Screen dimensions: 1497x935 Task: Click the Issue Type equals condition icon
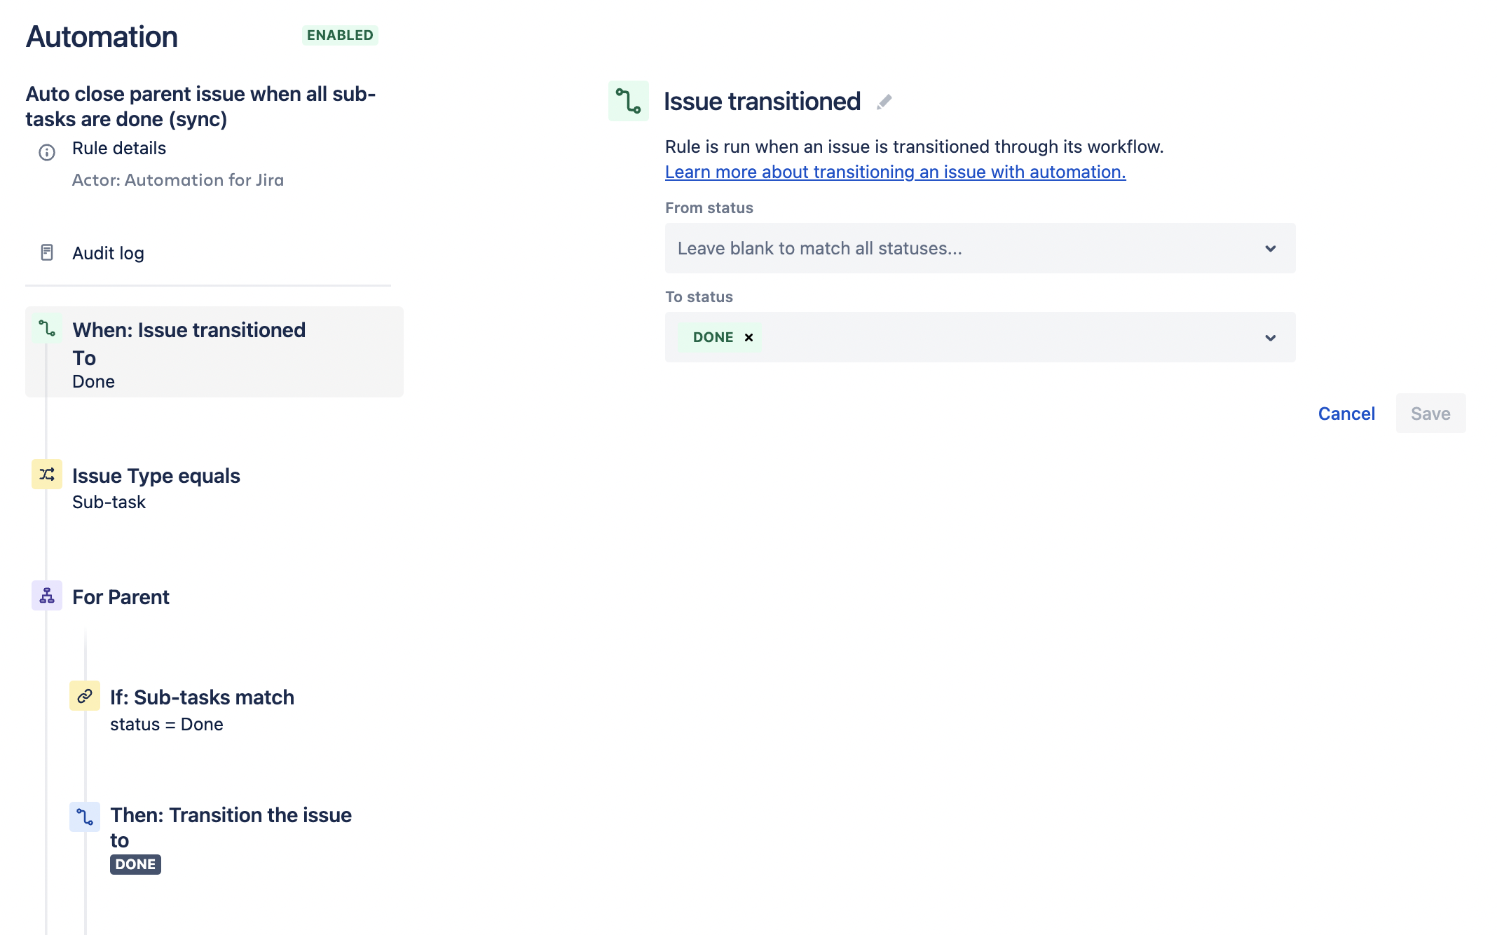46,475
